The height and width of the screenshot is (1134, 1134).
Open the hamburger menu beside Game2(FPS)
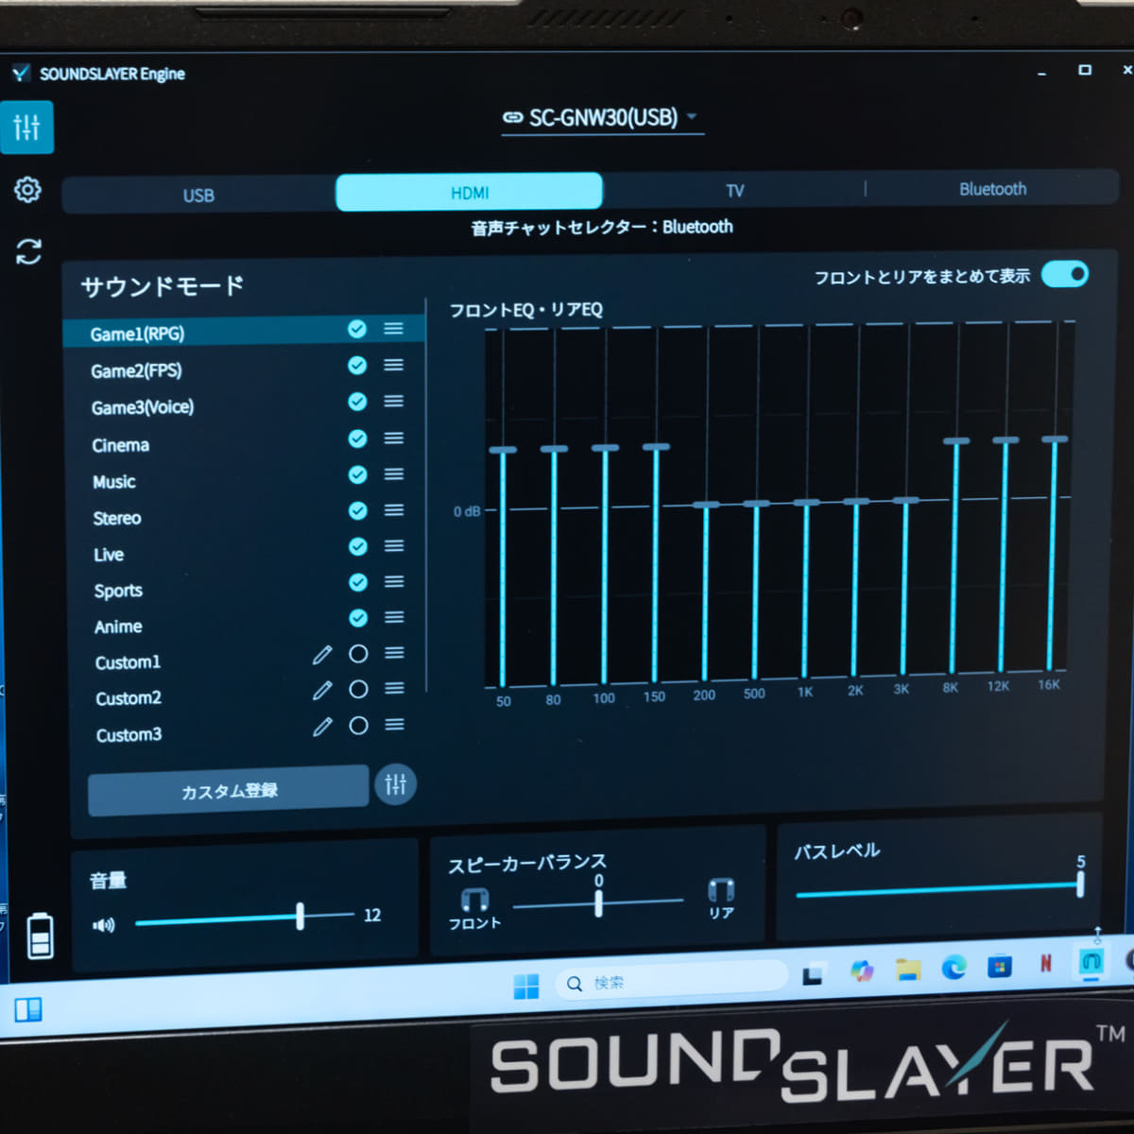392,365
